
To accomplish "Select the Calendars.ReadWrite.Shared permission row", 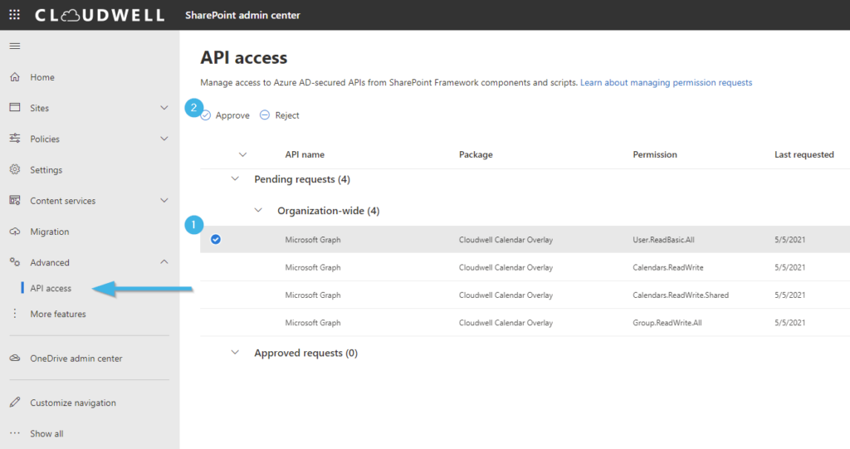I will pos(525,295).
